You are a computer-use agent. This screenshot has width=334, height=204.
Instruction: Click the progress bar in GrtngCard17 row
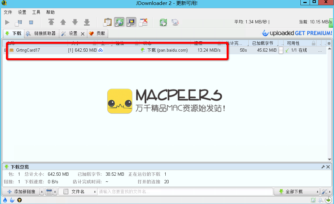pyautogui.click(x=281, y=50)
